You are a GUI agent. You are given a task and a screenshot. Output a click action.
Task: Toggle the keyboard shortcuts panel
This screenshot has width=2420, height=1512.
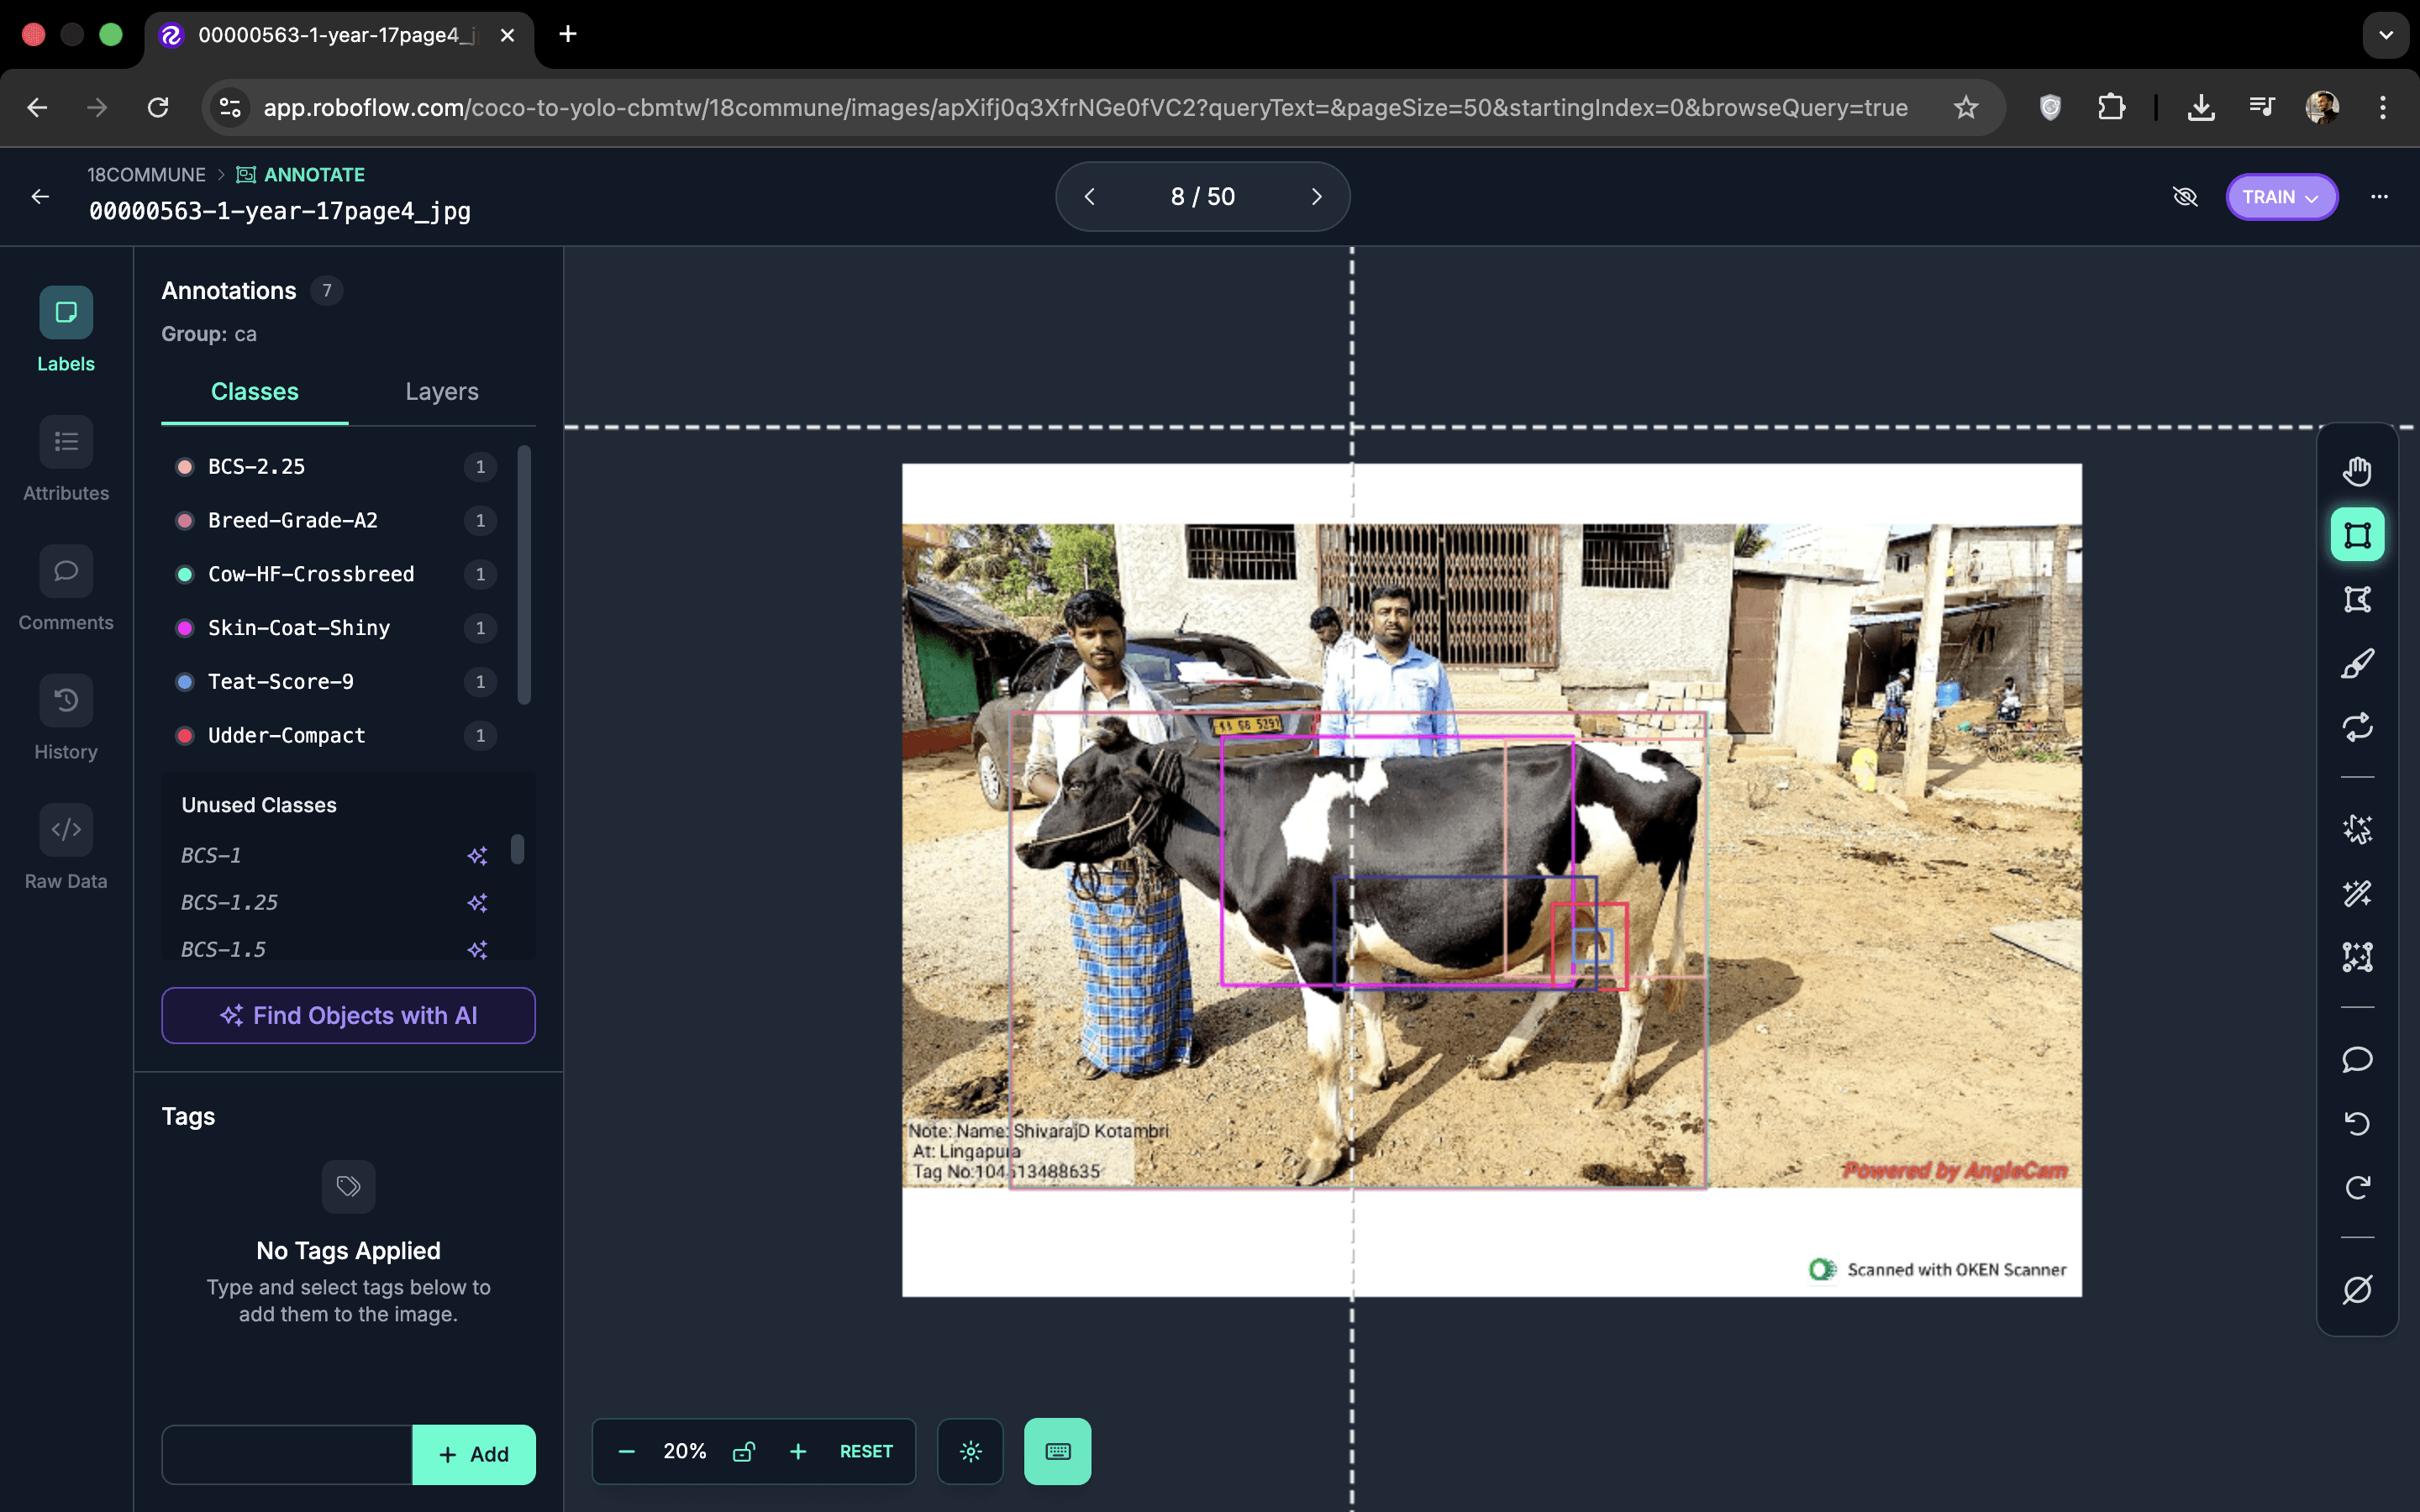click(1056, 1450)
